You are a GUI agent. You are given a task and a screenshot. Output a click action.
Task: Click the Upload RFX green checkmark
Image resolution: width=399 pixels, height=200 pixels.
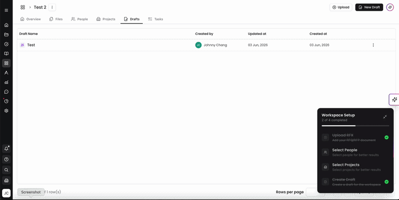pos(386,137)
